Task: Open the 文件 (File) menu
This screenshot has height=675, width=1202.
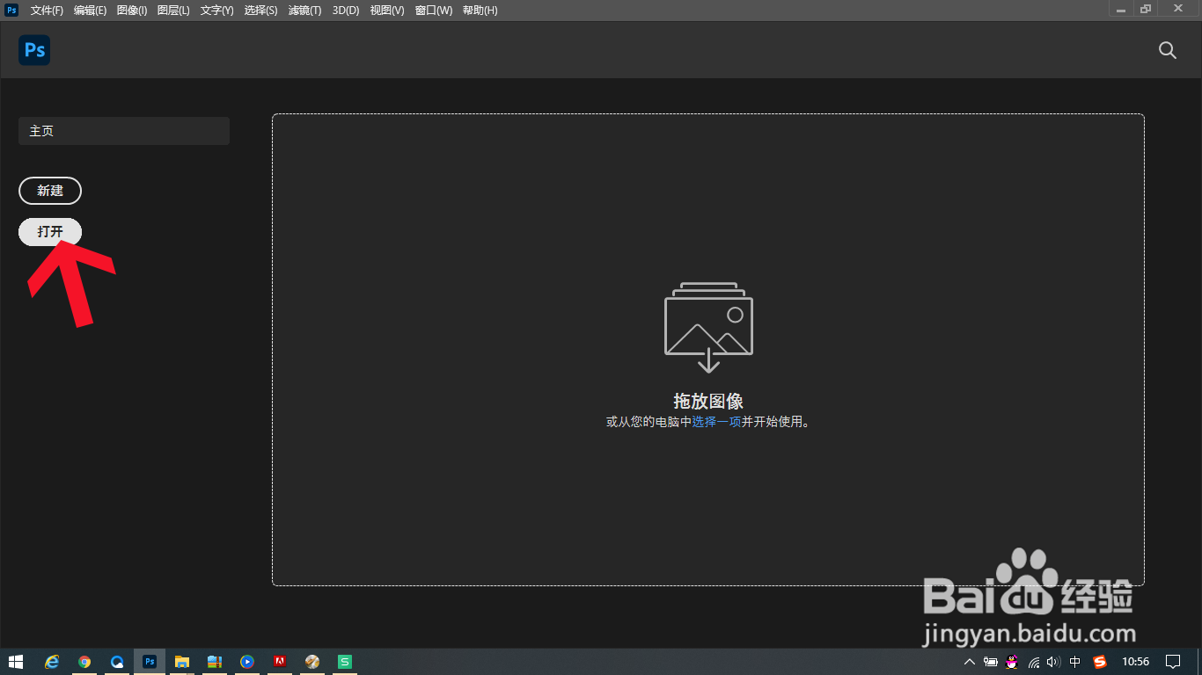Action: 46,10
